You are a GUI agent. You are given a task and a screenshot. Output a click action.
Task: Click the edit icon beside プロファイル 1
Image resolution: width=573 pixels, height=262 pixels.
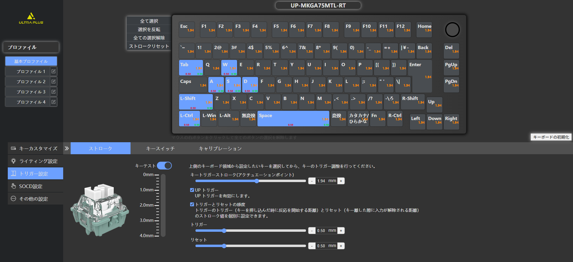click(x=53, y=72)
